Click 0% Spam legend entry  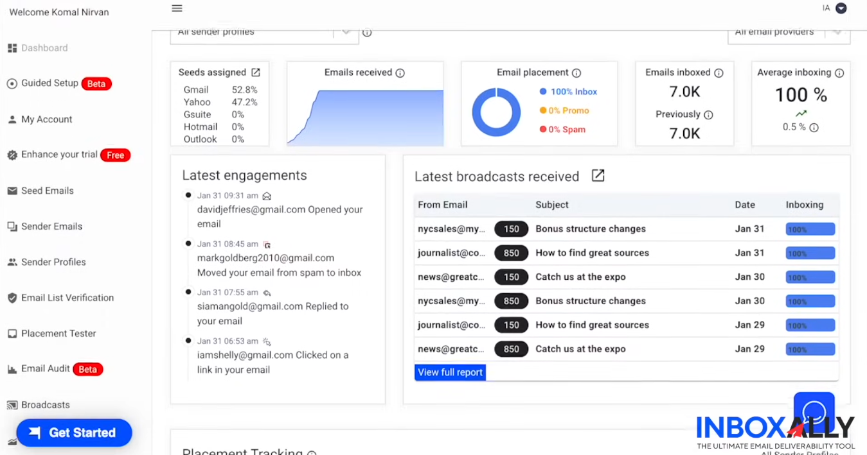point(562,130)
